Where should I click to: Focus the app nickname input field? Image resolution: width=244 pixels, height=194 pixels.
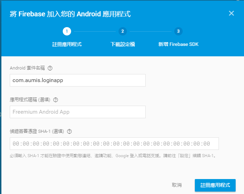coord(78,112)
